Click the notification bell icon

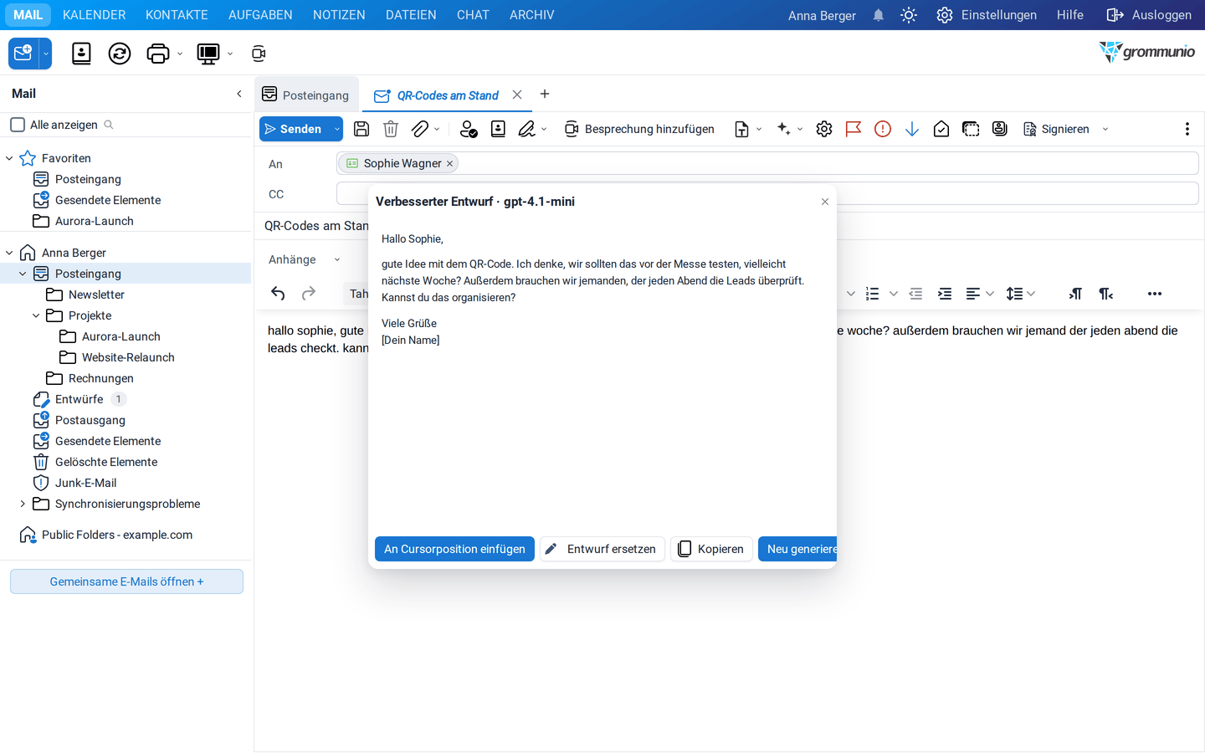(x=878, y=15)
